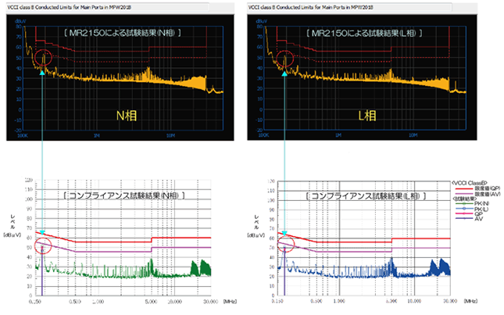Image resolution: width=504 pixels, height=315 pixels.
Task: Click the レベル [dBμV] label of L相 compliance chart
Action: point(256,227)
